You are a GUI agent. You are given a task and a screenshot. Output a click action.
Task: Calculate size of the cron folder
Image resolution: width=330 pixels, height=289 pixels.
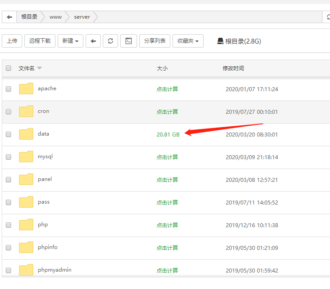click(x=167, y=112)
